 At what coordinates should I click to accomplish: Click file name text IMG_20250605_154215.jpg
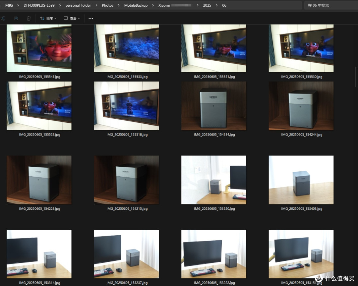click(127, 209)
